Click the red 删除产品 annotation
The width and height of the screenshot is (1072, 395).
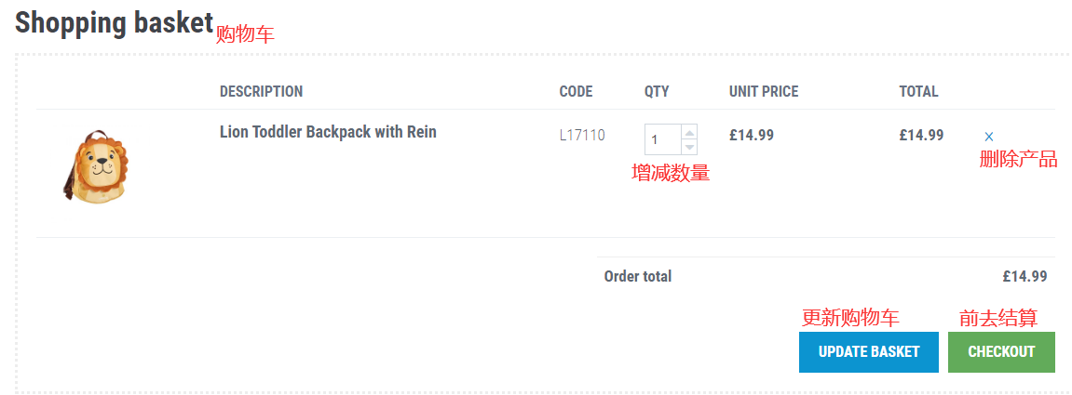click(x=1018, y=159)
